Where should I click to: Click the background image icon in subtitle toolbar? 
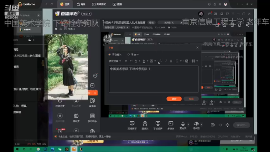coord(187,61)
